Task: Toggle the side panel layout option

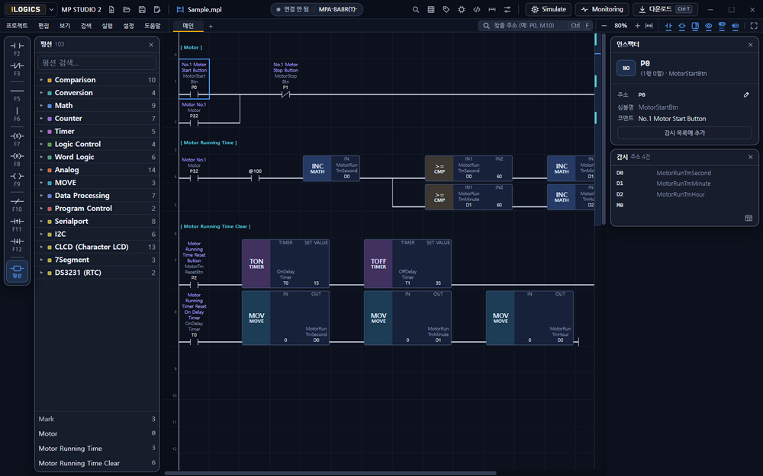Action: [x=695, y=26]
